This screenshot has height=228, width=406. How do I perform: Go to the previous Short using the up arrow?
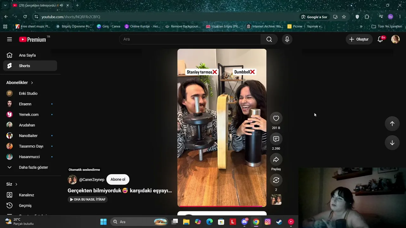(392, 124)
